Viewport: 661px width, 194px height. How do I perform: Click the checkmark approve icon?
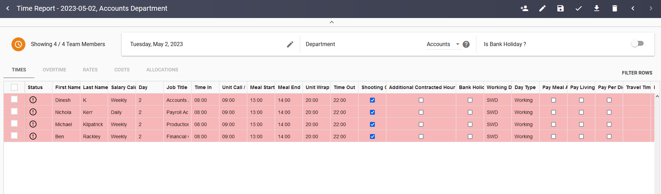(579, 8)
